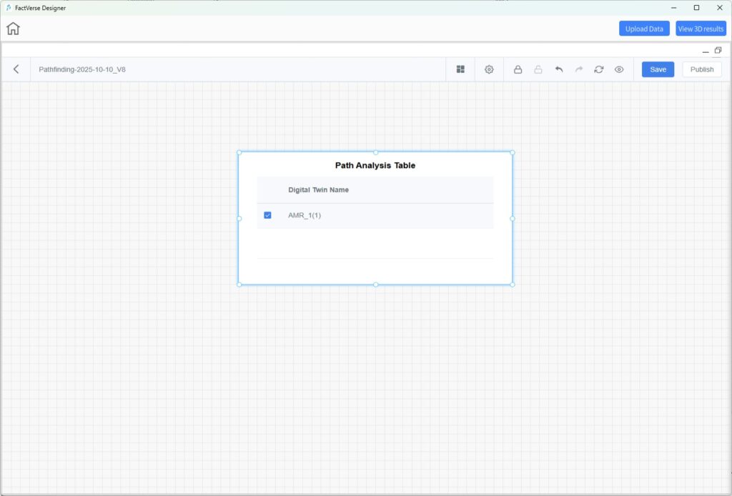
Task: Open the widget layout grid icon
Action: [460, 69]
